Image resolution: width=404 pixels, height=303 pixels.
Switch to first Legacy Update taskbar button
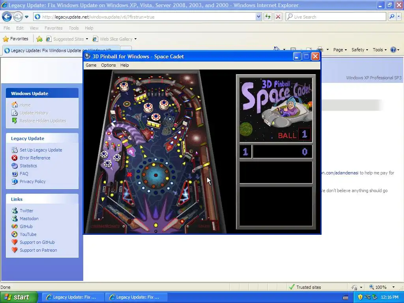73,297
